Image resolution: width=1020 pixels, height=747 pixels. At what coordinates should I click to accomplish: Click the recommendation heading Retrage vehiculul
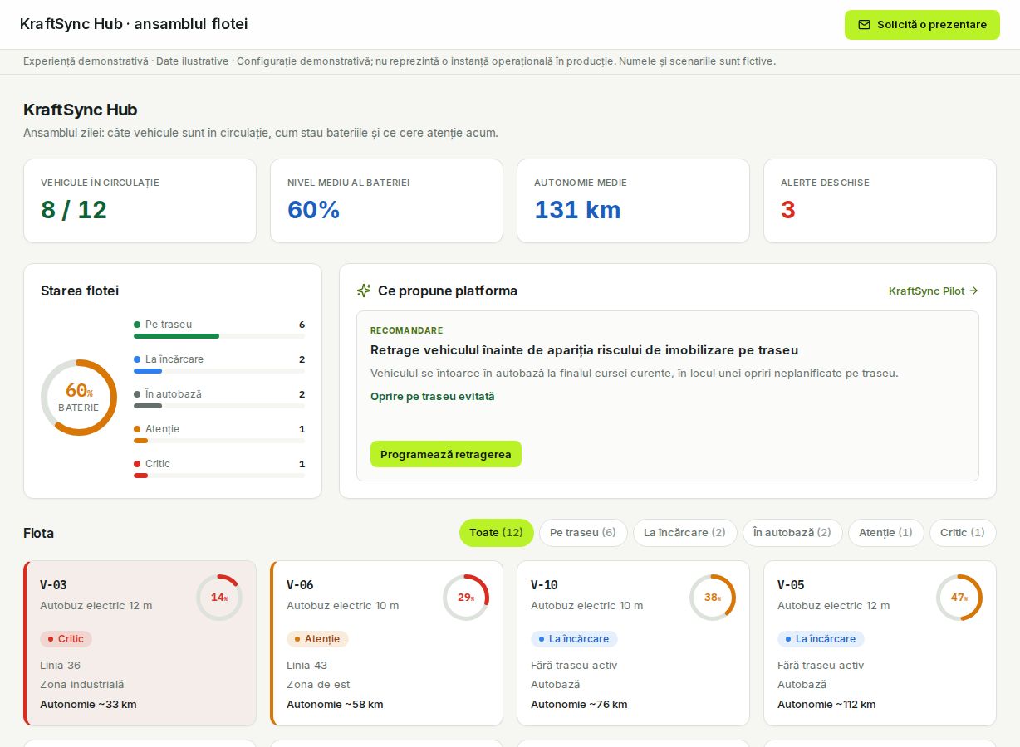[584, 350]
